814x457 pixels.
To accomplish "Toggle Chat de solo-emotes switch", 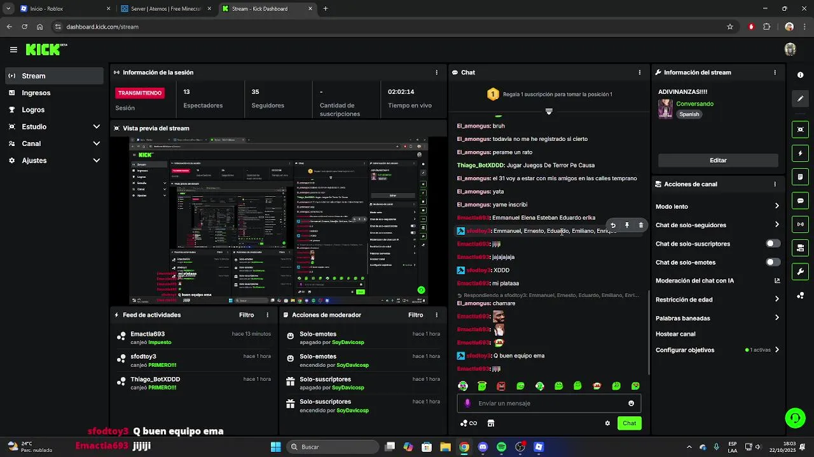I will [x=773, y=262].
